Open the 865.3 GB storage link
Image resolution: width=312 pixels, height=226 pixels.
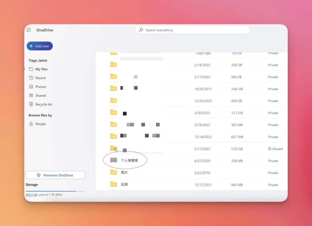click(31, 195)
